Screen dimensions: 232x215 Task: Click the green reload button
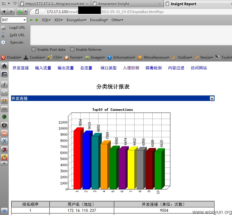coord(20,12)
